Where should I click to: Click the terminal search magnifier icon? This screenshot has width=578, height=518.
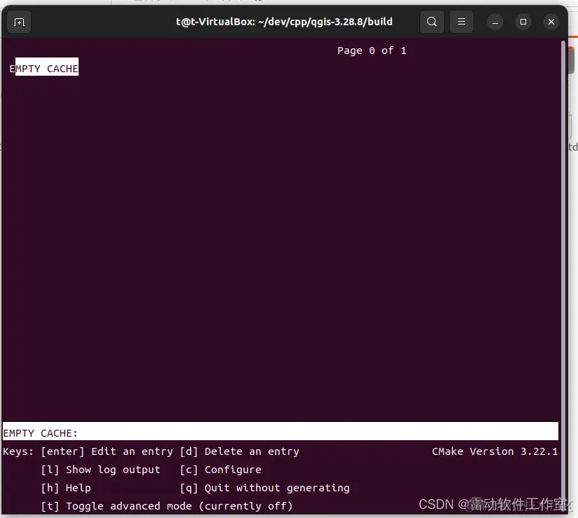pyautogui.click(x=431, y=22)
